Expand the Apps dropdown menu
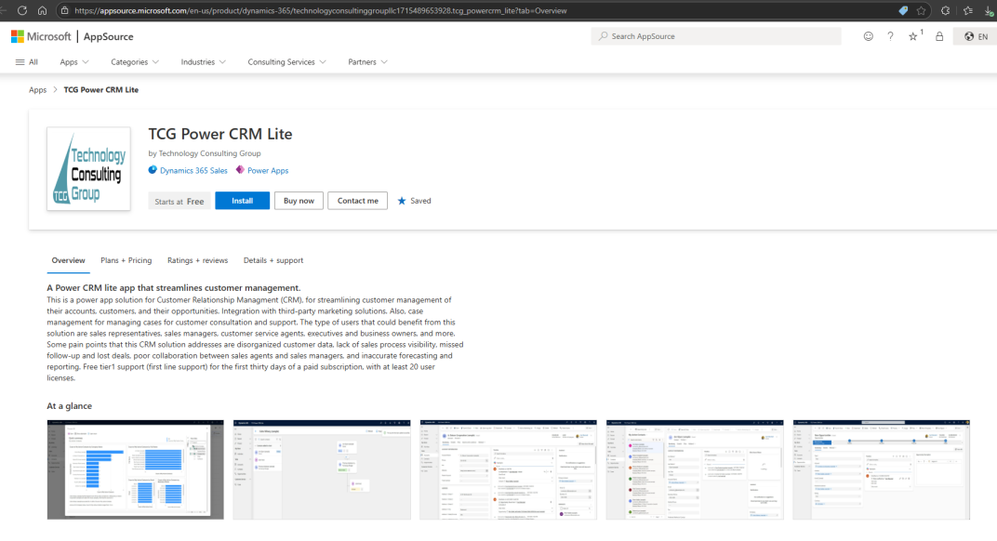Image resolution: width=997 pixels, height=541 pixels. (x=74, y=61)
